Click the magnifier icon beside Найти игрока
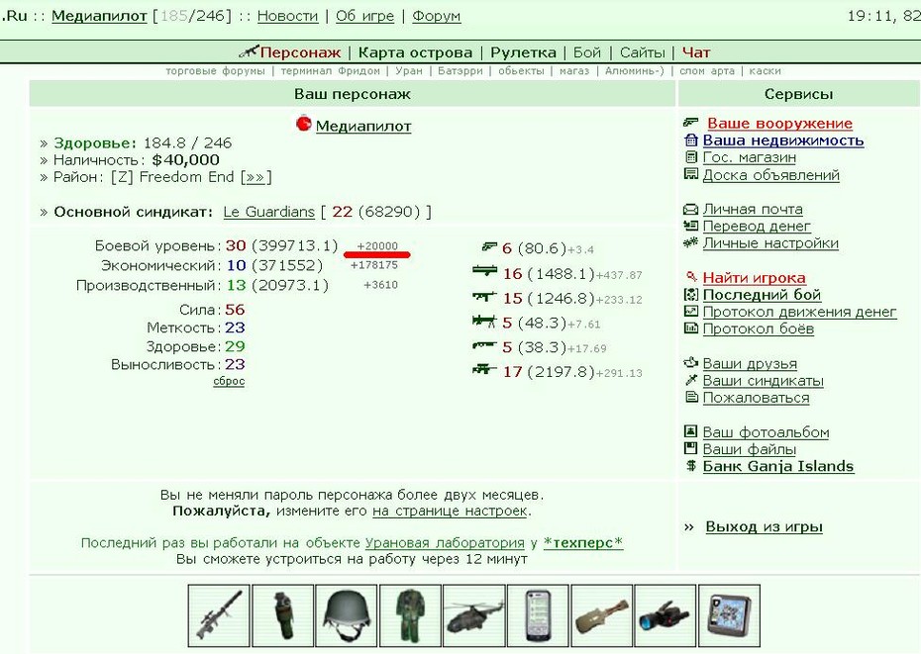The height and width of the screenshot is (654, 921). tap(691, 277)
